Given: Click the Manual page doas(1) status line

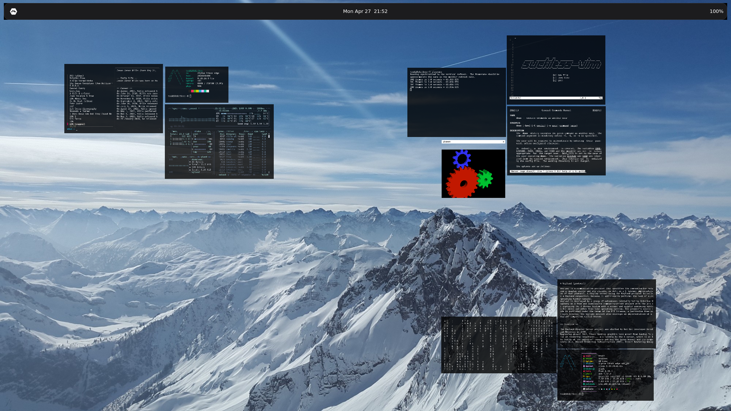Looking at the screenshot, I should coord(548,171).
